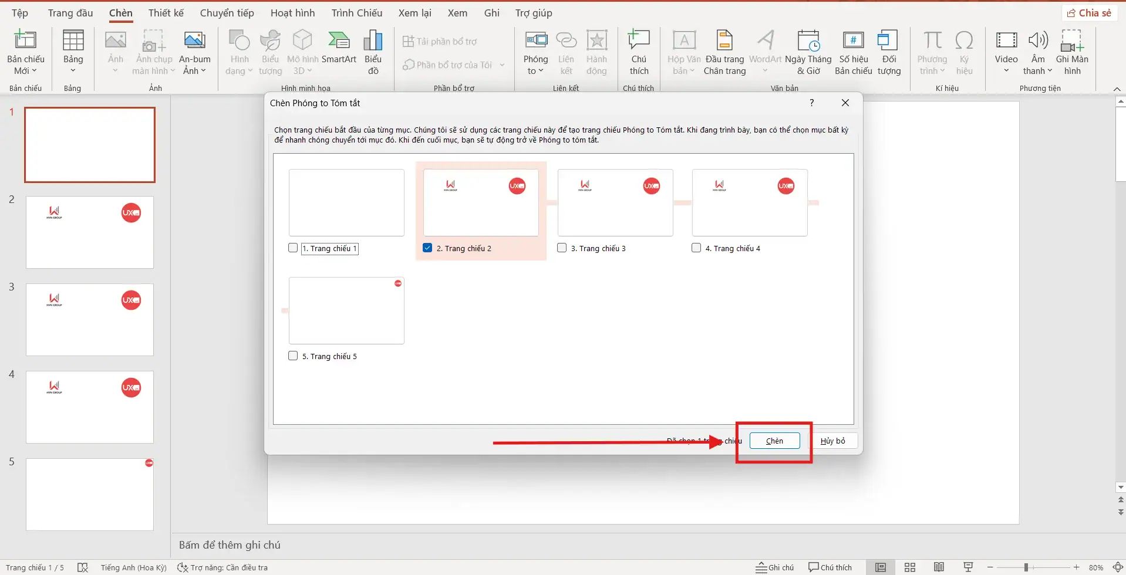Open Ngày Tháng & Giờ insertion

[x=809, y=52]
